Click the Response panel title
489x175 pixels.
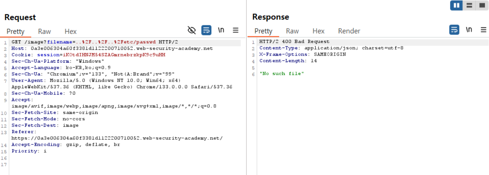[x=271, y=17]
